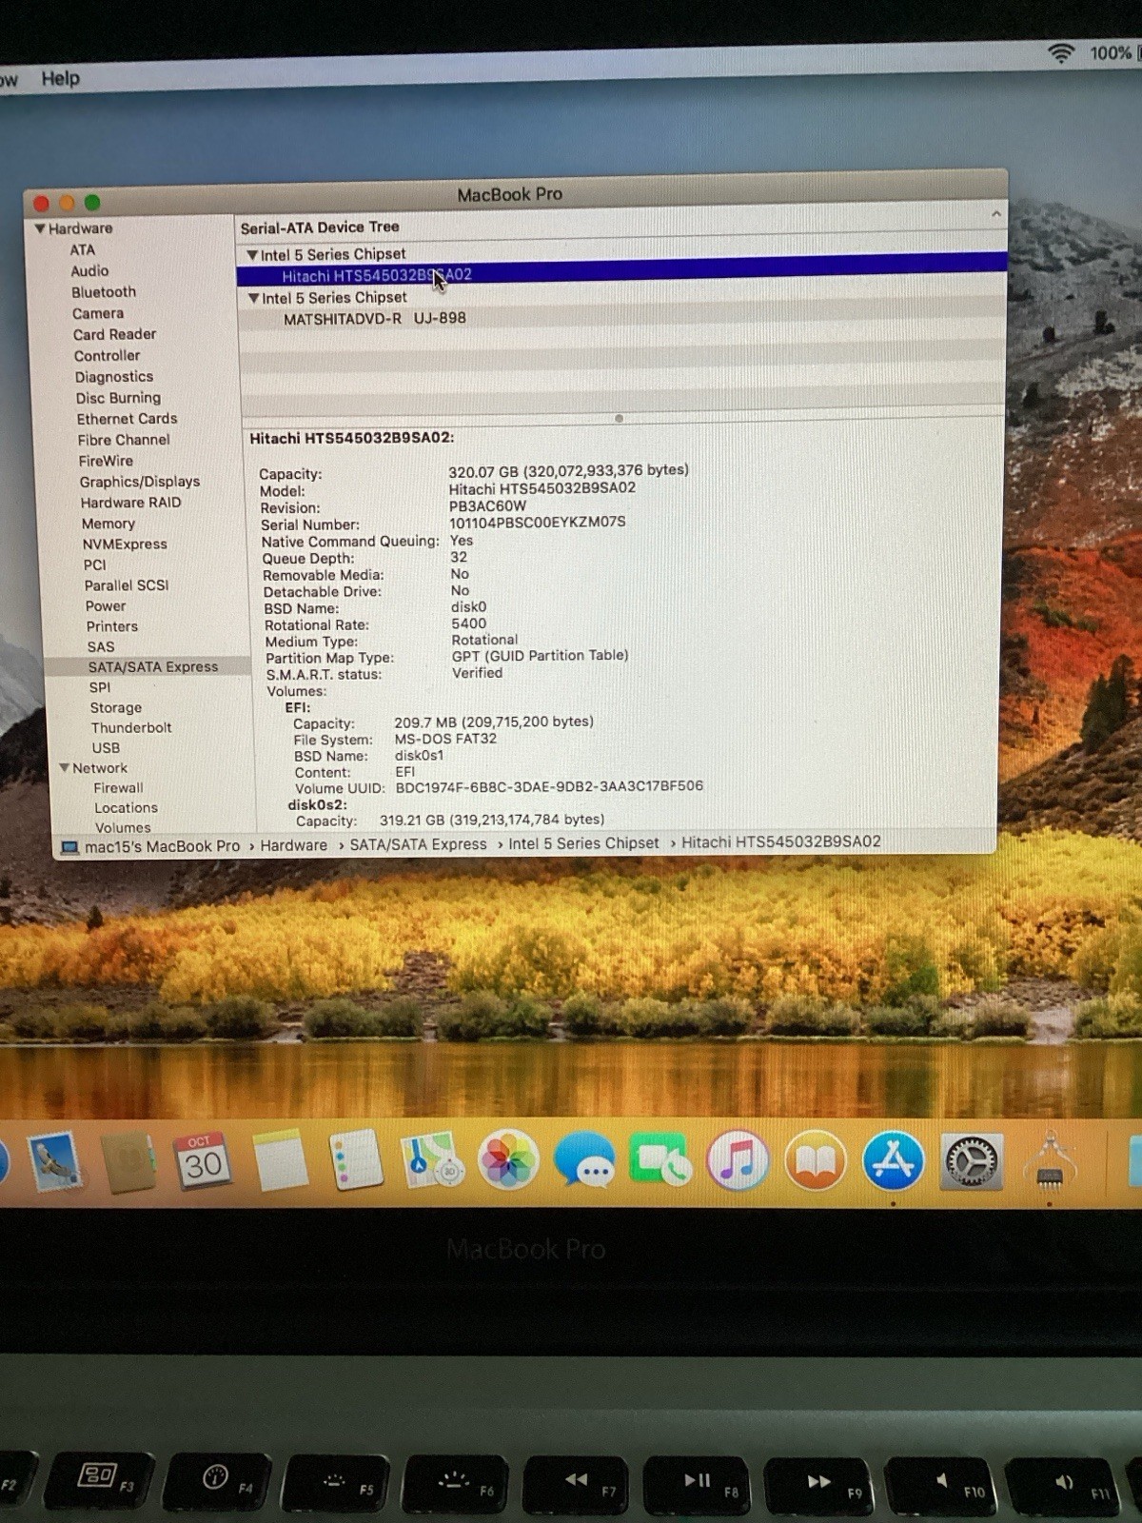Select Audio in the sidebar

coord(89,270)
